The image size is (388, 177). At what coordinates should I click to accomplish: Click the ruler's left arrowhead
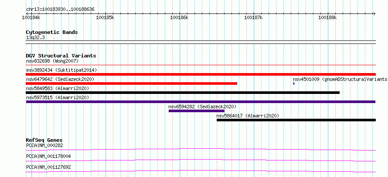click(27, 13)
